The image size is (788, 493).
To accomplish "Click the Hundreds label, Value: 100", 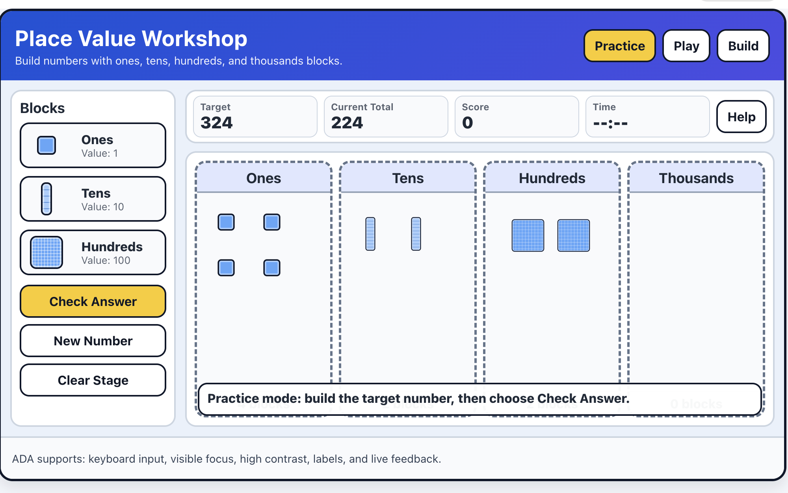I will tap(112, 253).
